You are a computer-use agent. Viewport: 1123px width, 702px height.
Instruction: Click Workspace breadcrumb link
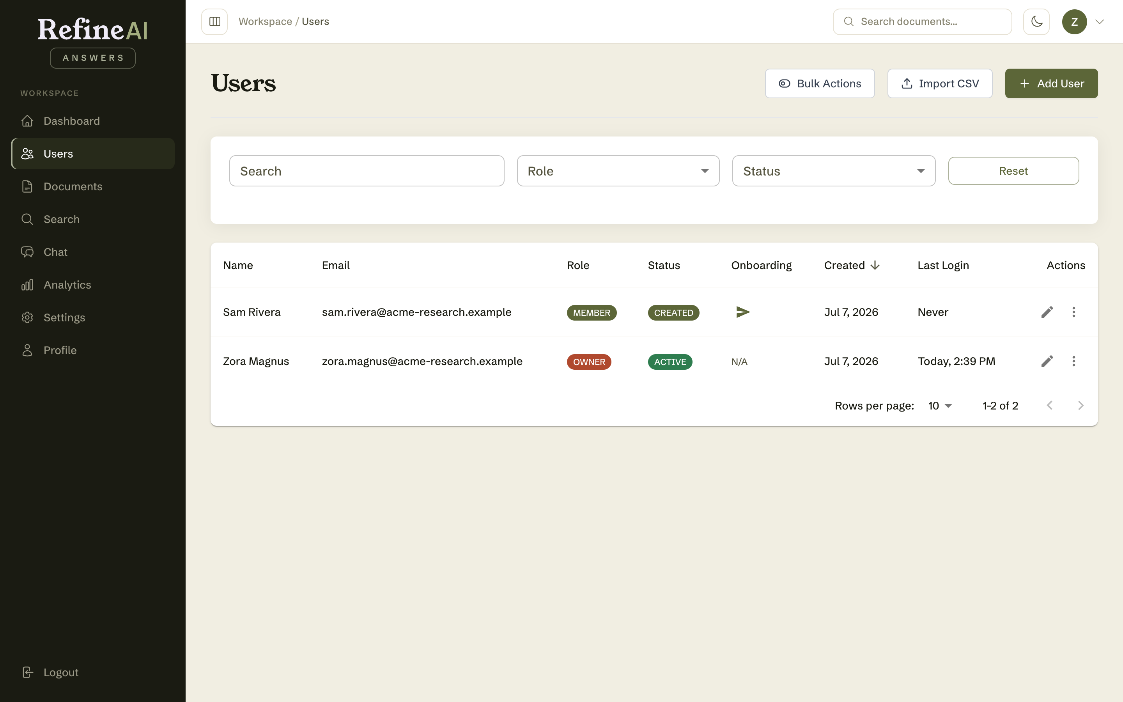tap(266, 22)
